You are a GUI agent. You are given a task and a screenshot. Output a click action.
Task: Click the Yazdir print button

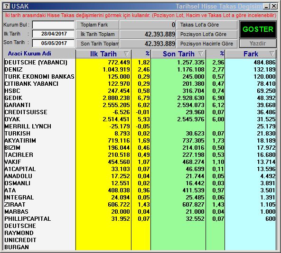click(x=258, y=44)
